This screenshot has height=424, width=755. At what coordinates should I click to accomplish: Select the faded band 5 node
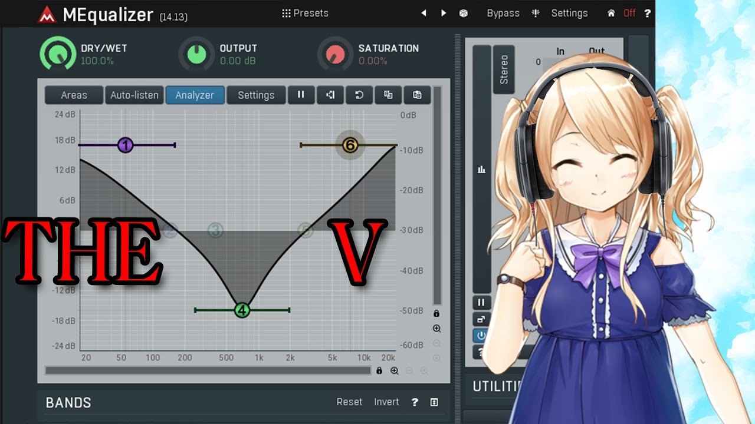click(x=305, y=230)
